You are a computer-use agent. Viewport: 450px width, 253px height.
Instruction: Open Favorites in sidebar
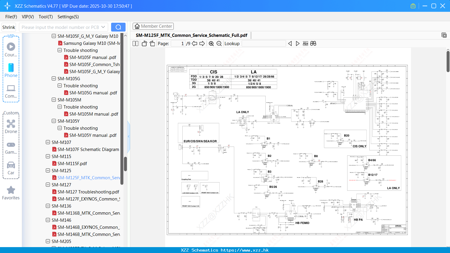pyautogui.click(x=11, y=193)
